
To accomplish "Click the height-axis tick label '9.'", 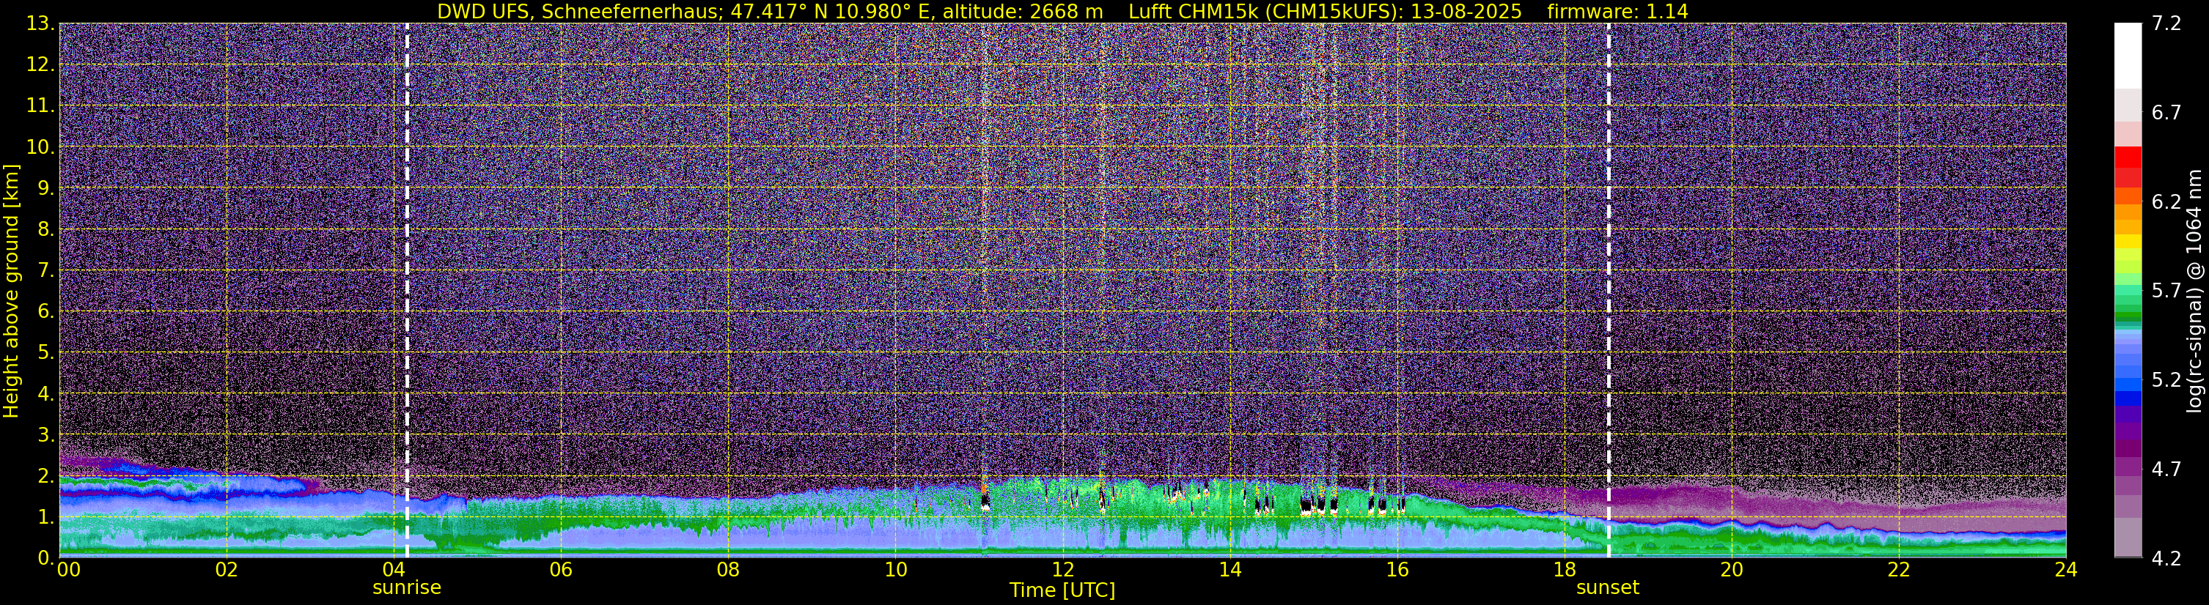I will 46,188.
